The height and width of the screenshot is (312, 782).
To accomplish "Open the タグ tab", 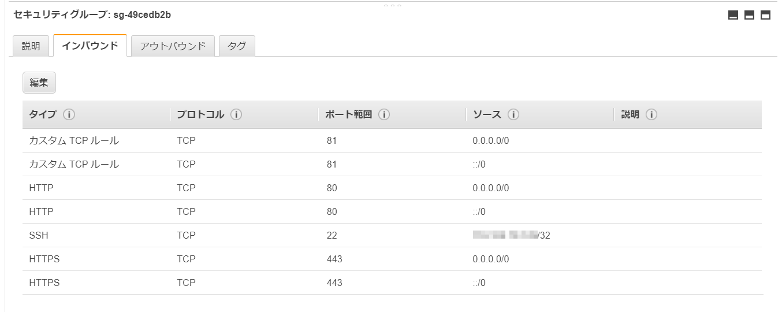I will coord(237,46).
